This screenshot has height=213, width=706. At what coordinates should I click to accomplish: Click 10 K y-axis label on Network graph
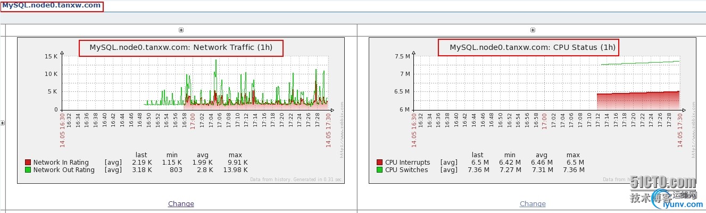click(51, 74)
